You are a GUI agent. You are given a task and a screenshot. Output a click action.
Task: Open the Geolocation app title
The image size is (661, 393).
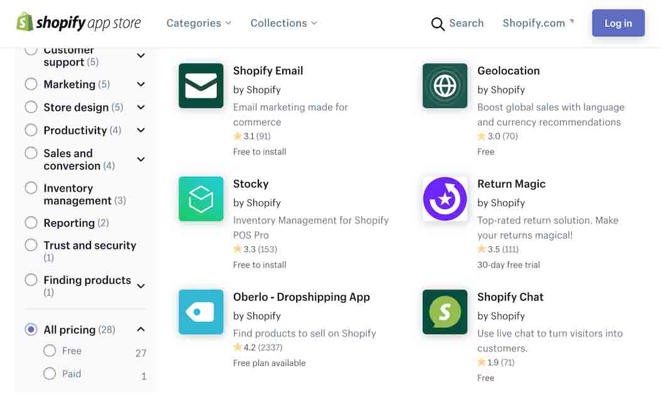coord(508,70)
